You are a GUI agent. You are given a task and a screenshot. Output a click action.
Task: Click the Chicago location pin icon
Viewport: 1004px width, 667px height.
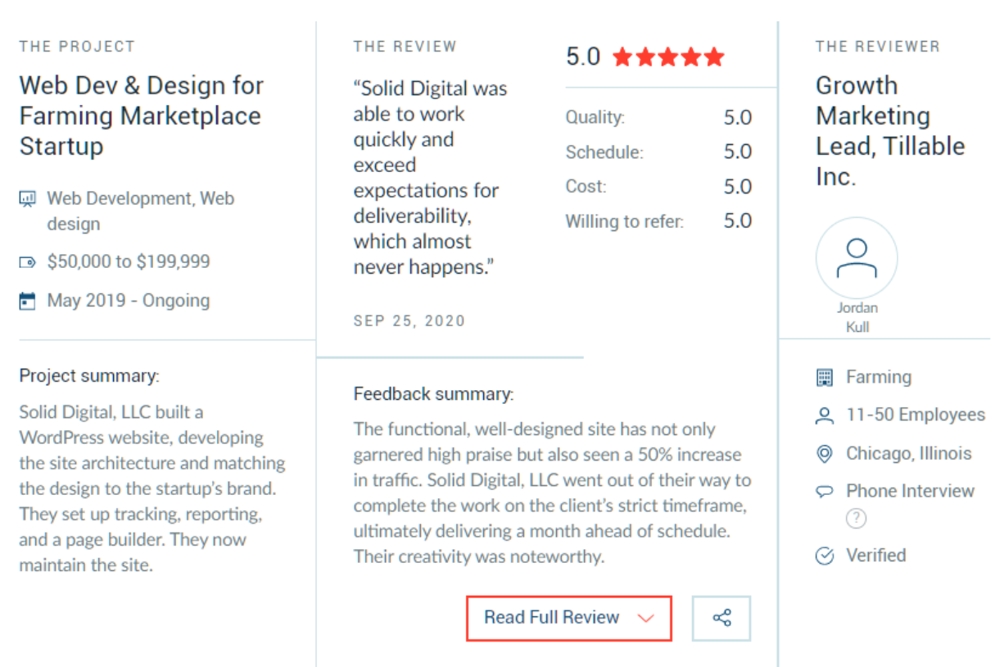tap(825, 453)
